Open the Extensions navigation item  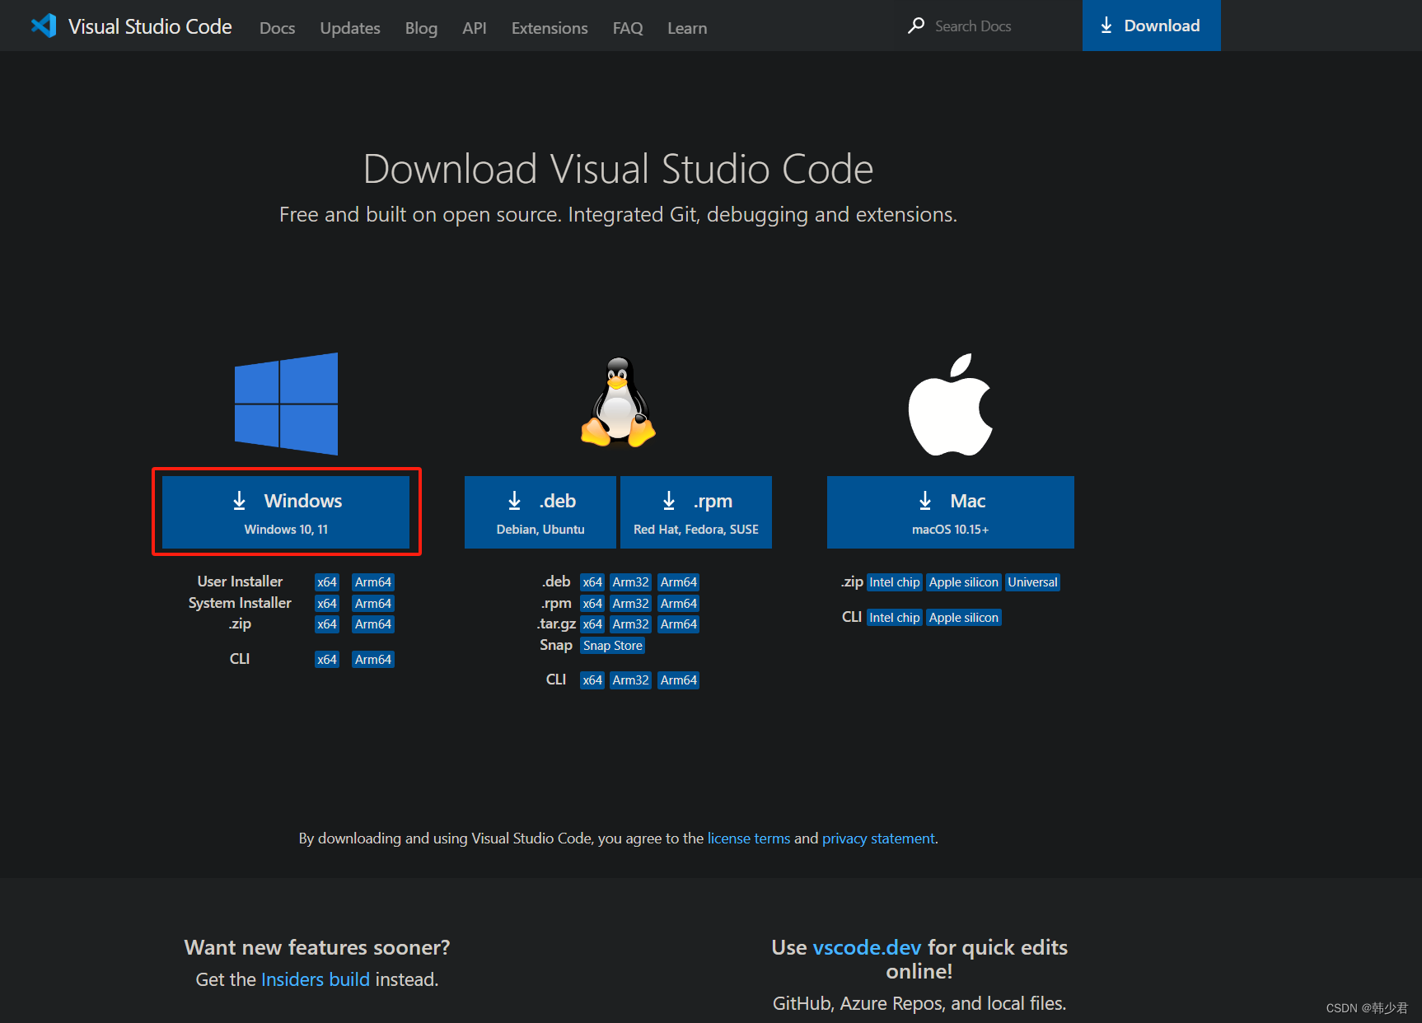tap(550, 28)
